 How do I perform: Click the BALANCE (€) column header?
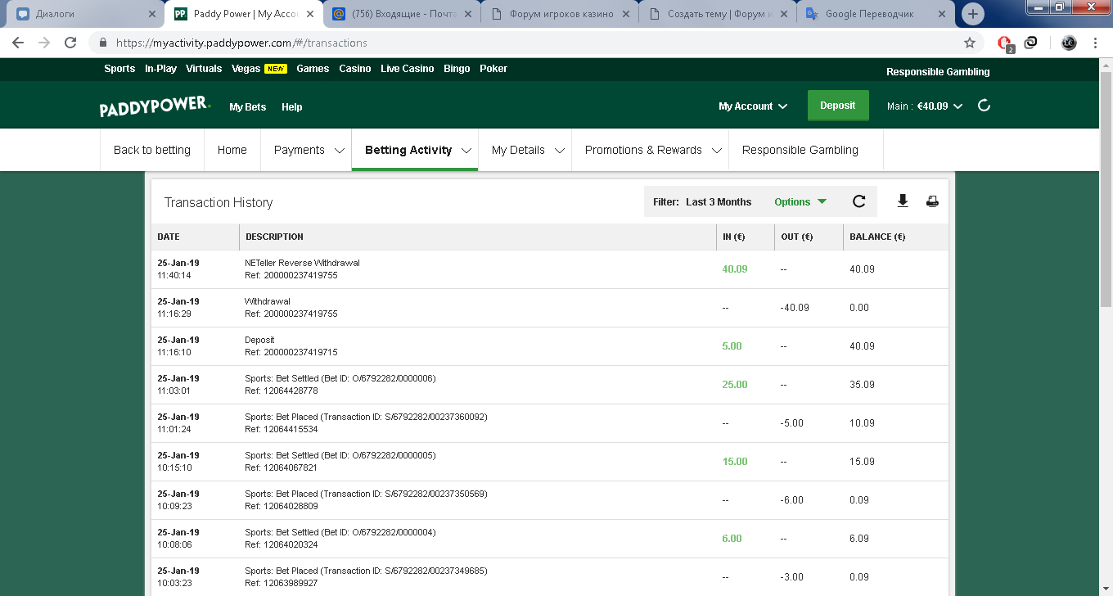[x=877, y=237]
